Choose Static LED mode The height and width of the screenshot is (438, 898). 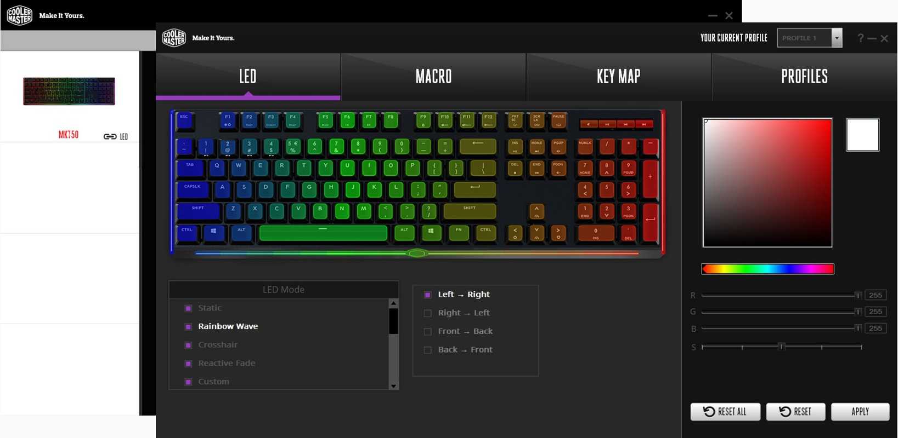pyautogui.click(x=210, y=308)
